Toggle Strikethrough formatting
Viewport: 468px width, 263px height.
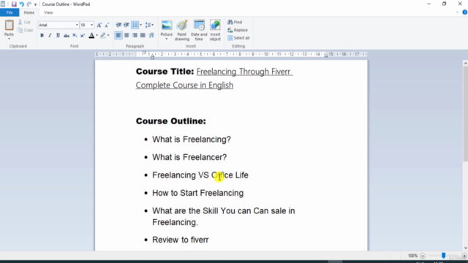(x=67, y=36)
